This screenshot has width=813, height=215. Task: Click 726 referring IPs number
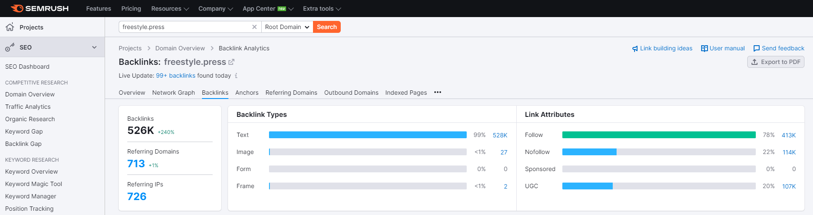click(137, 196)
